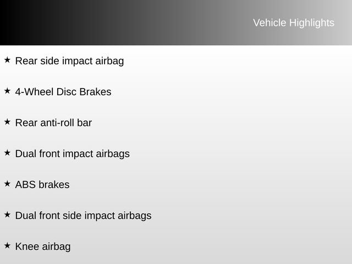This screenshot has height=264, width=352.
Task: Click the star bullet beside Dual front impact airbags
Action: (x=7, y=152)
